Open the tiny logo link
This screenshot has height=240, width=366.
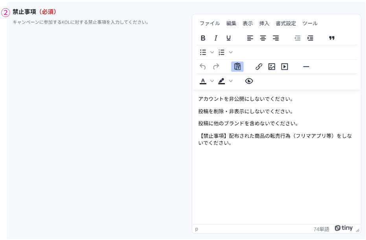coord(344,228)
